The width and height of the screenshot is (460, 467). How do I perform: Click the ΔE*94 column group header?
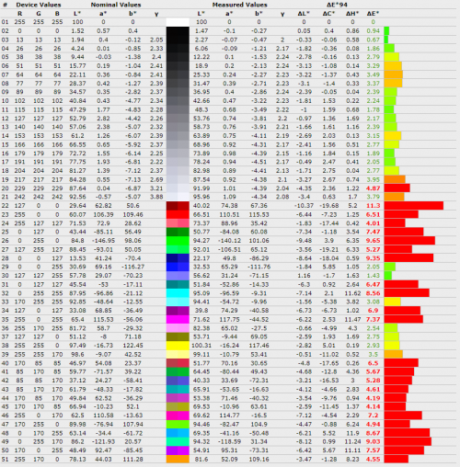337,5
